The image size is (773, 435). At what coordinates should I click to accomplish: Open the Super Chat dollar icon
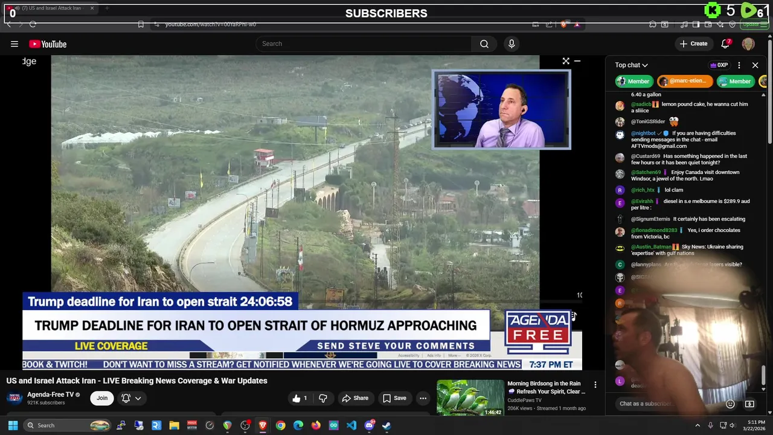749,404
